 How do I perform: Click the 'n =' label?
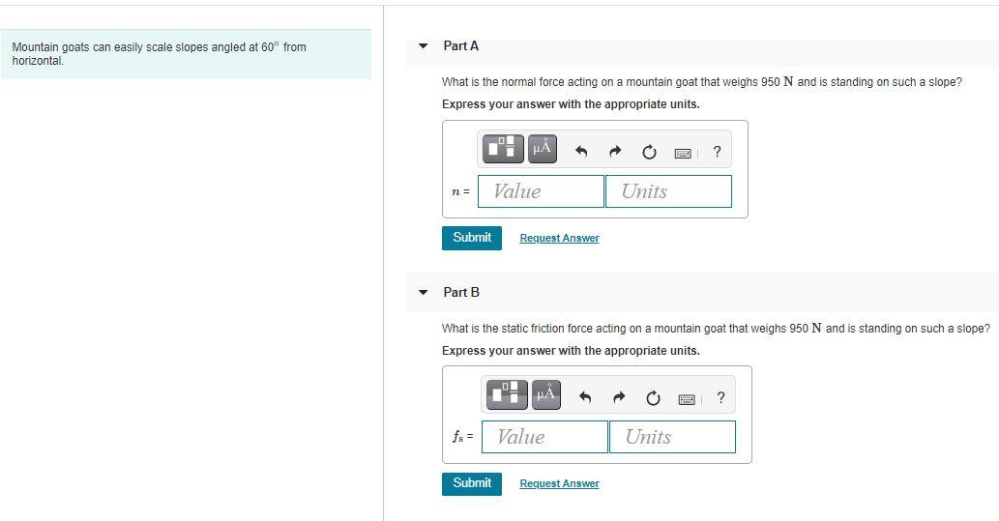click(x=460, y=191)
